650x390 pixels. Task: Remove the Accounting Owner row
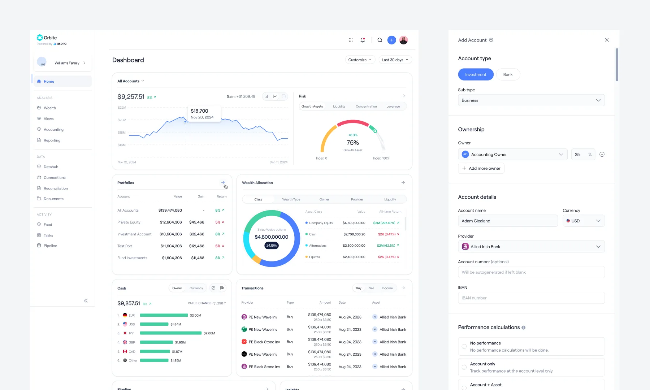click(x=602, y=155)
